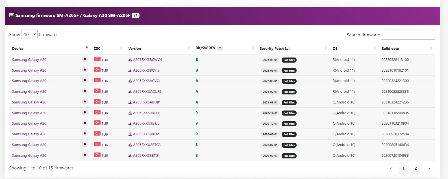
Task: Click bell icon in A205FXXSBCWC4 row
Action: click(85, 59)
